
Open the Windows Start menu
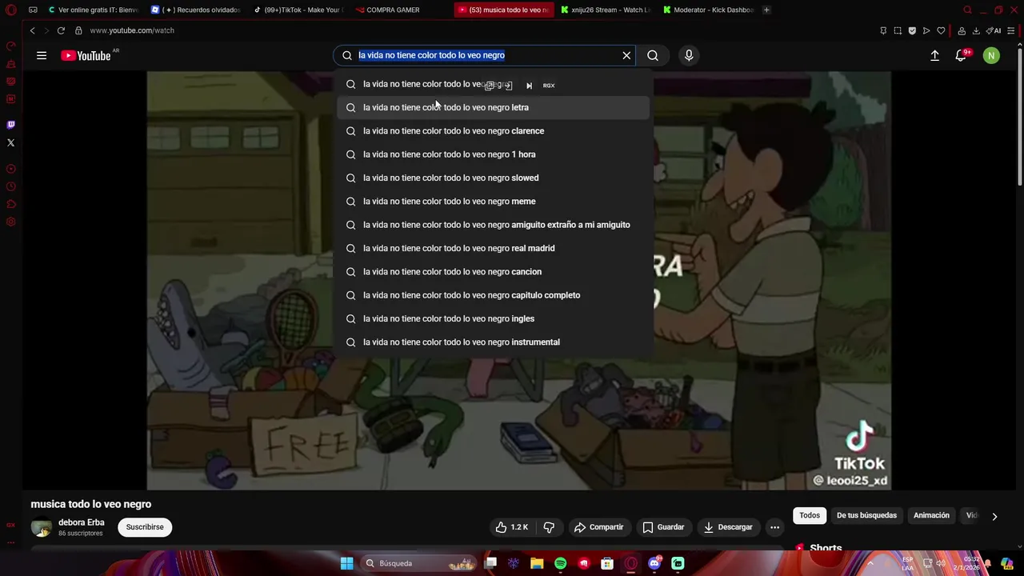(346, 563)
